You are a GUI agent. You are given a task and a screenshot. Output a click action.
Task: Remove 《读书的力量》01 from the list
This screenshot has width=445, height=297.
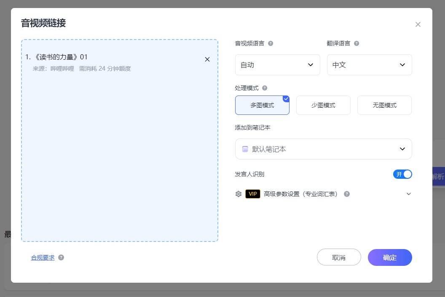207,59
